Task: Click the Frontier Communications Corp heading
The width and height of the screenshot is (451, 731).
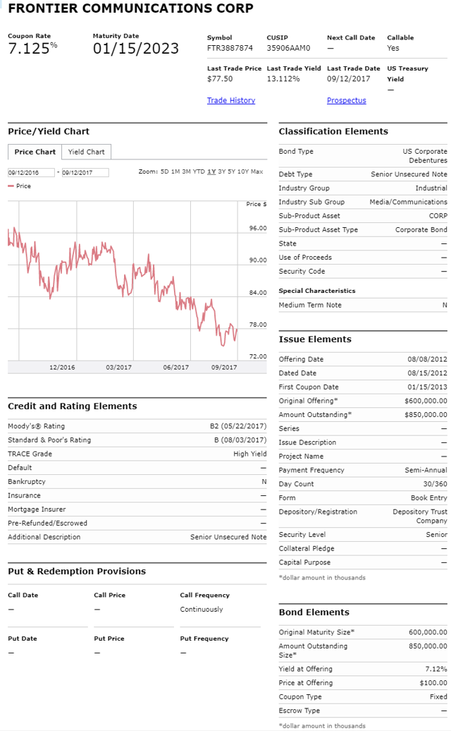Action: pos(131,8)
